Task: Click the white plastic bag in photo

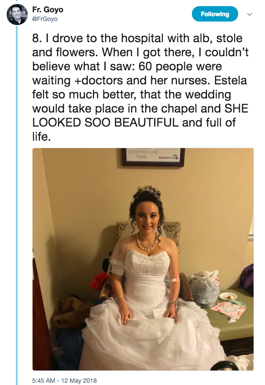Action: pyautogui.click(x=205, y=287)
